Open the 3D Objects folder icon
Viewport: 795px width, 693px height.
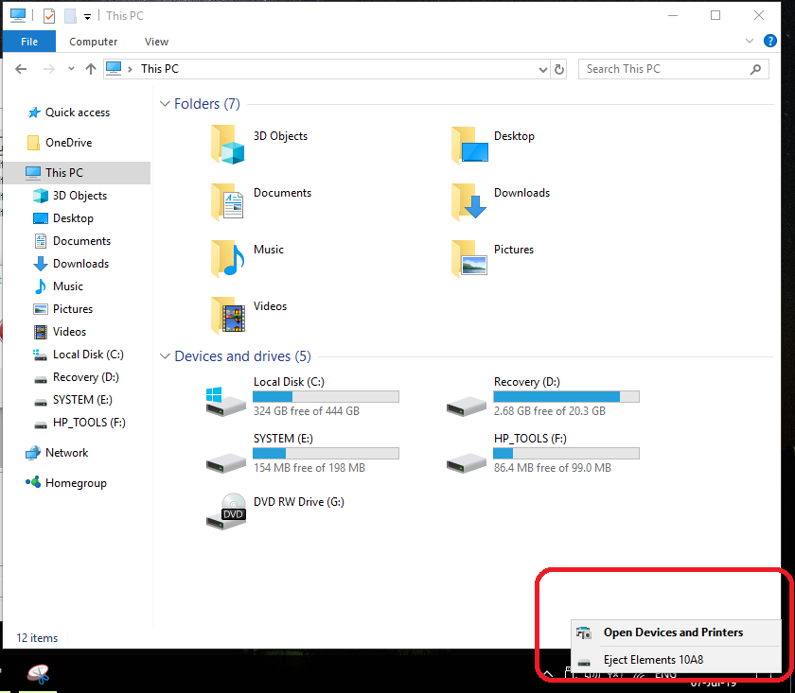(227, 144)
